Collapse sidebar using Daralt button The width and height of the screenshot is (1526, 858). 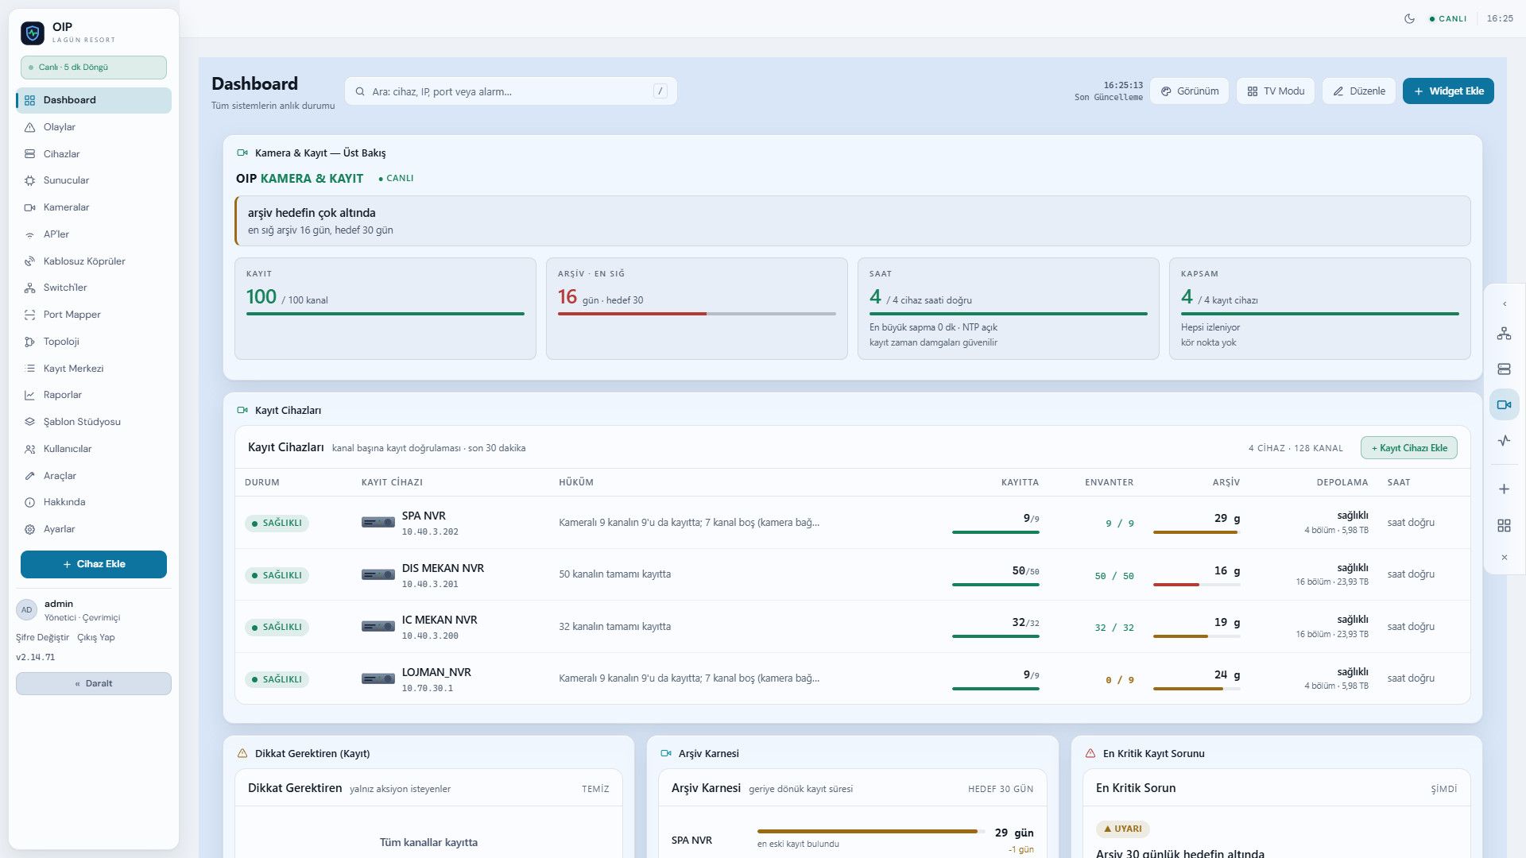click(94, 683)
